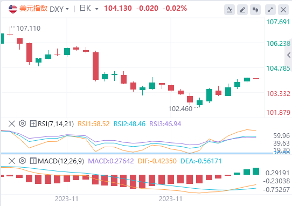292x206 pixels.
Task: Open RSI indicator settings
Action: pos(22,123)
